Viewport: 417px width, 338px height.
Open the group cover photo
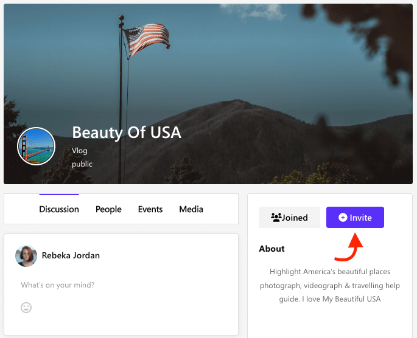(x=274, y=79)
